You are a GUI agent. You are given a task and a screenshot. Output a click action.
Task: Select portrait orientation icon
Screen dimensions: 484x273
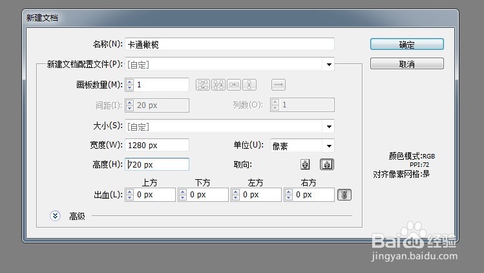[305, 164]
